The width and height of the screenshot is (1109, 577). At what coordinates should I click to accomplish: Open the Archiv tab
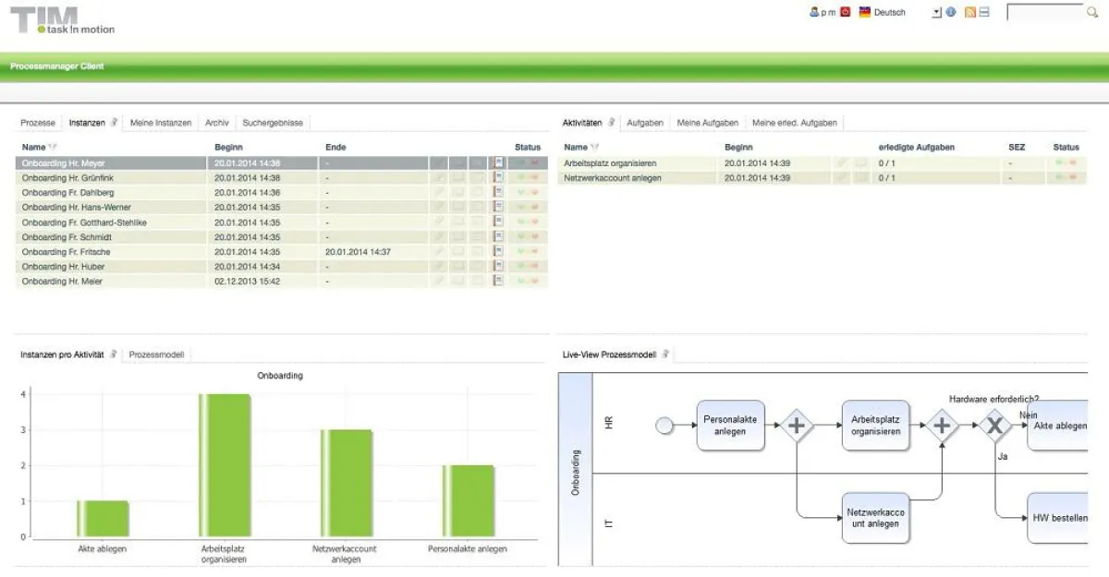[x=216, y=122]
